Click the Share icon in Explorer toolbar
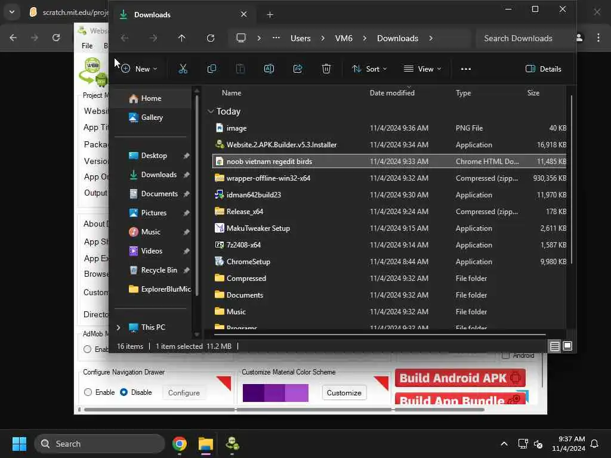 click(x=298, y=69)
